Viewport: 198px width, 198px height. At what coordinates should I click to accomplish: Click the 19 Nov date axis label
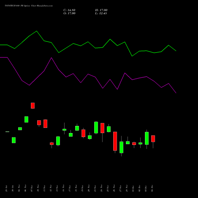[82, 188]
